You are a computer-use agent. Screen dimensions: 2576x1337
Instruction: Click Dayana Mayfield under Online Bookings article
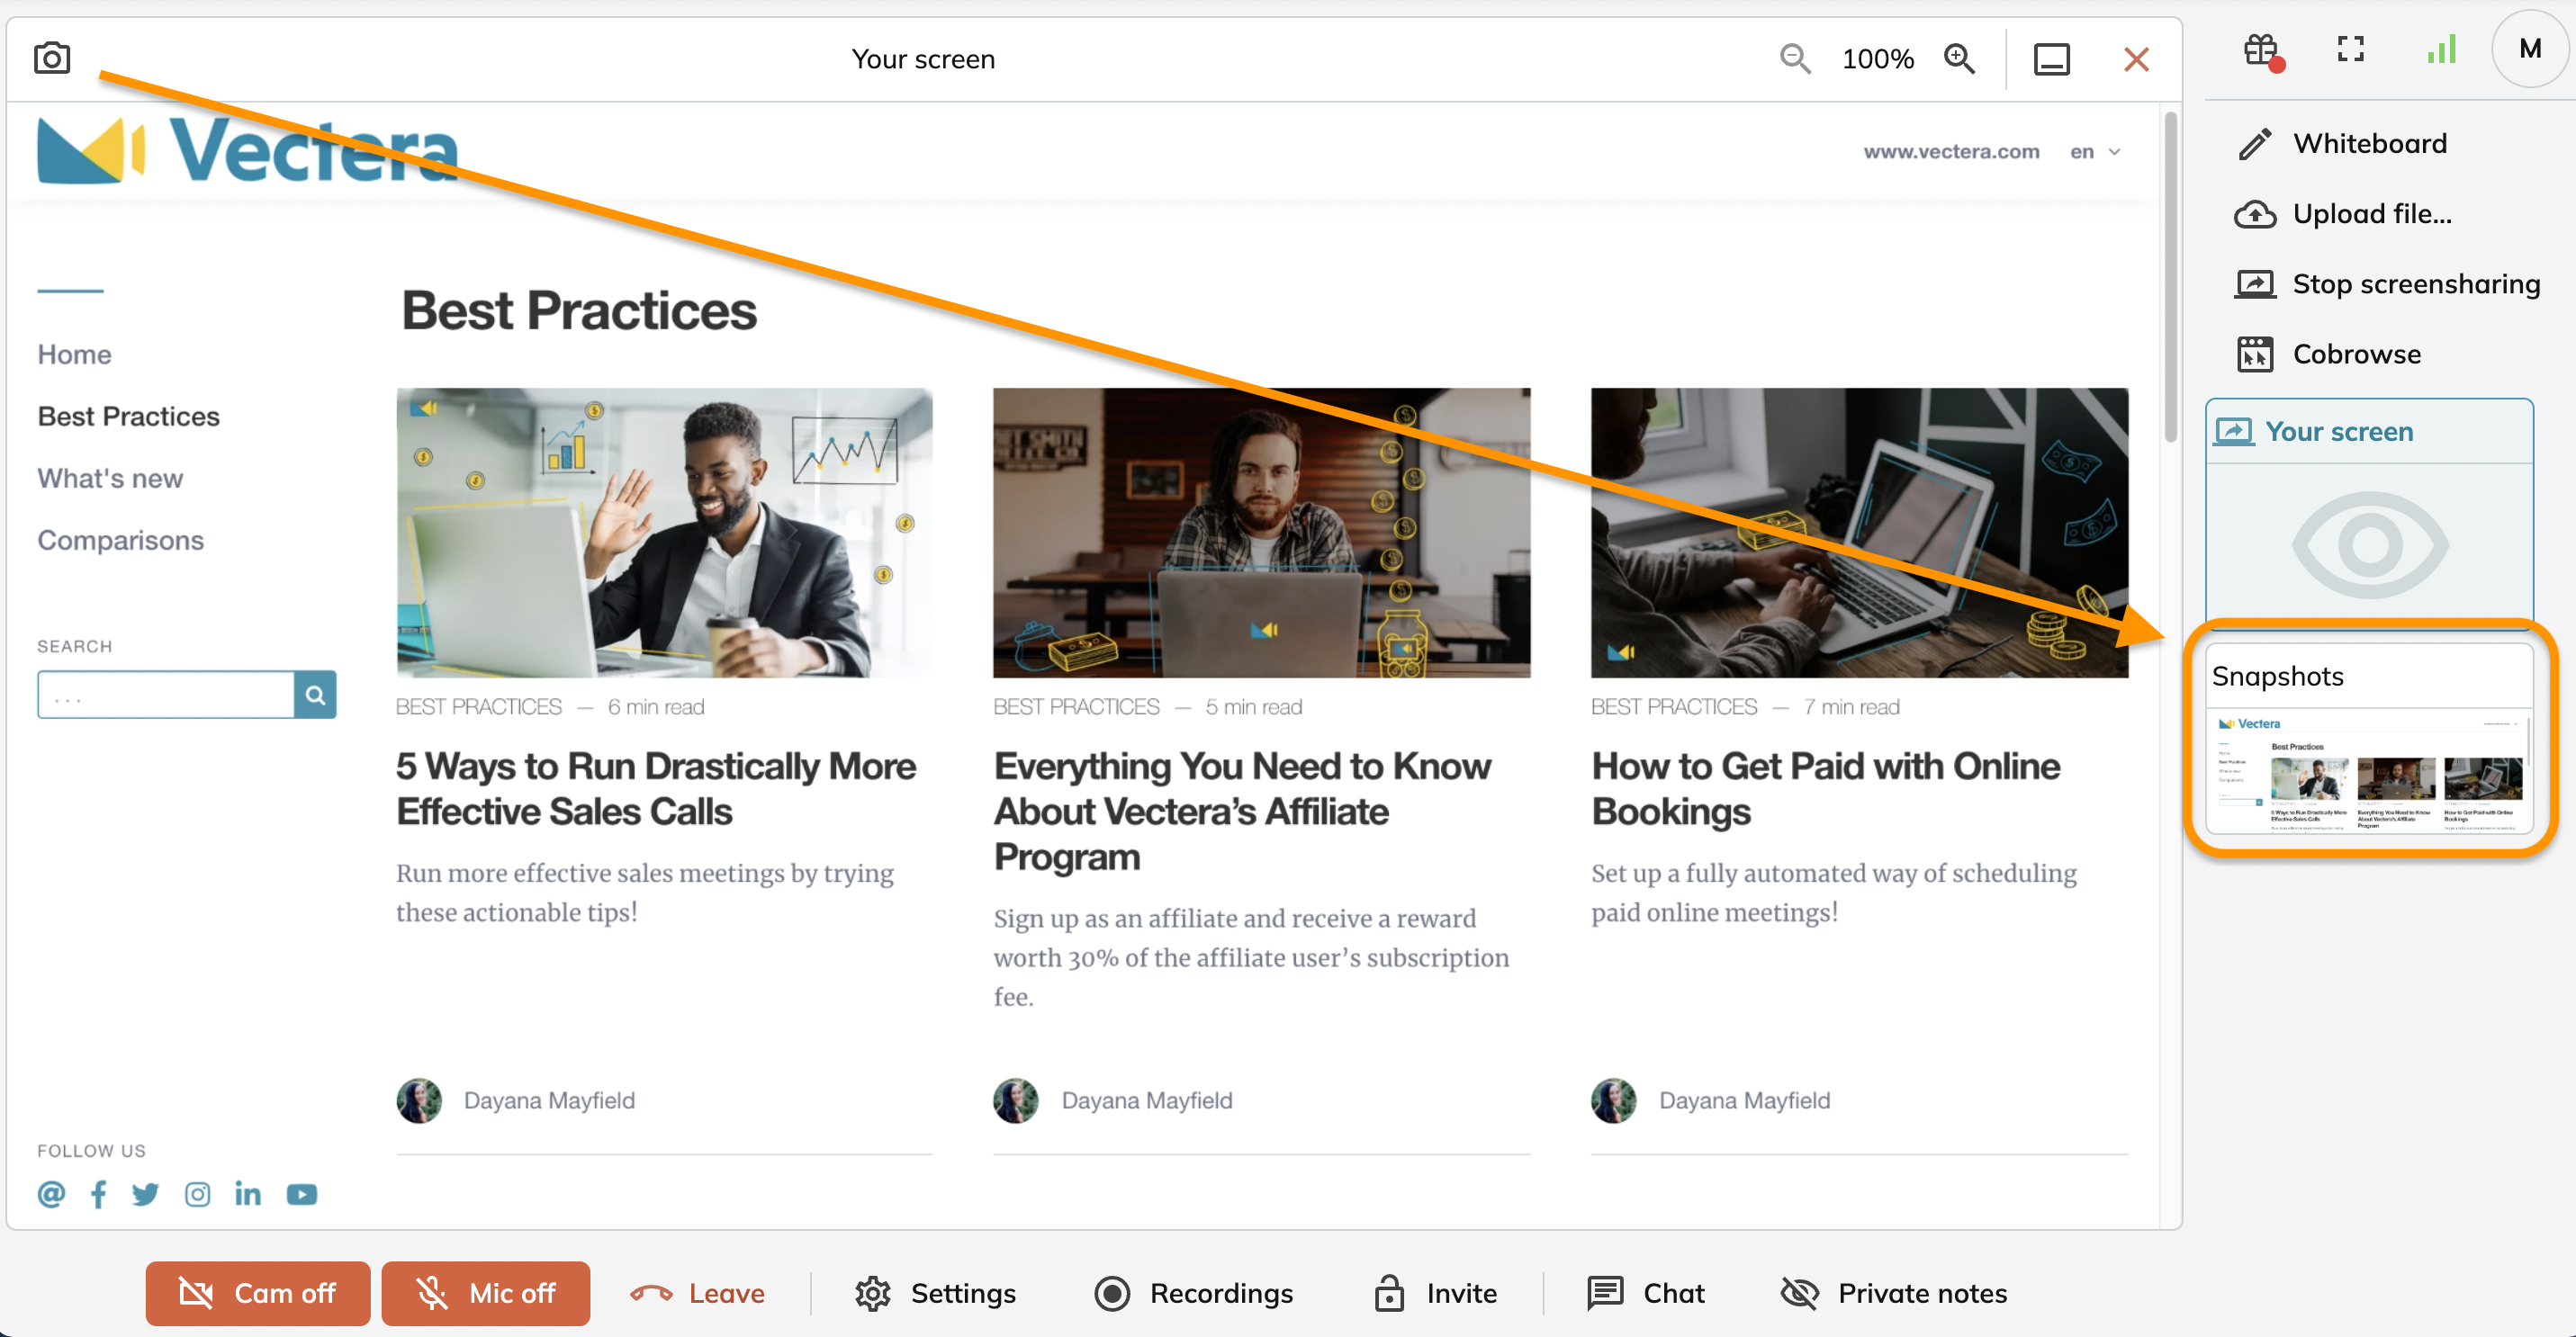[x=1745, y=1100]
